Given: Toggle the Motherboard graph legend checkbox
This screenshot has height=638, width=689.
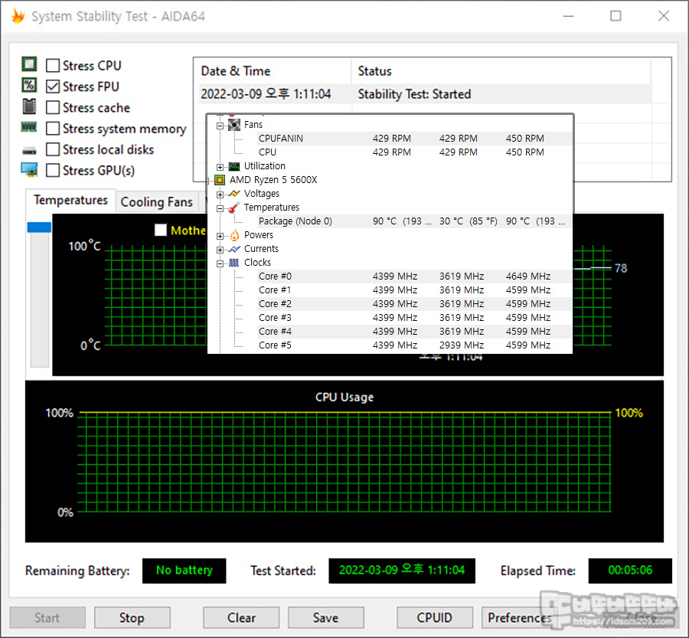Looking at the screenshot, I should [161, 230].
